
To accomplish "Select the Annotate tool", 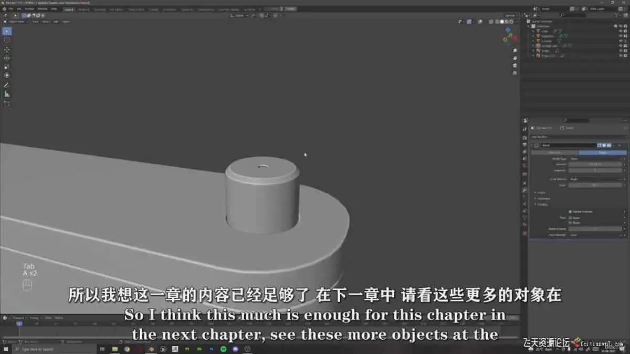I will [x=7, y=85].
